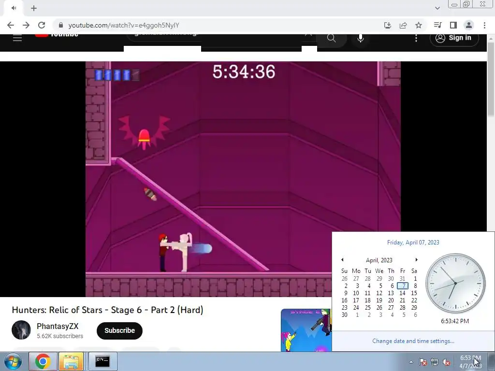This screenshot has width=495, height=371.
Task: Open network tray icon
Action: click(435, 362)
